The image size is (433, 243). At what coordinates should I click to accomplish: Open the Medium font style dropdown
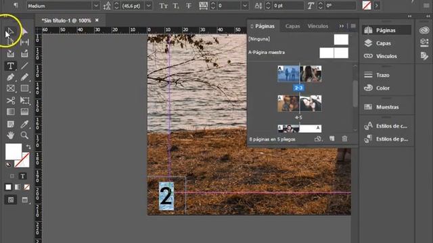(x=96, y=6)
